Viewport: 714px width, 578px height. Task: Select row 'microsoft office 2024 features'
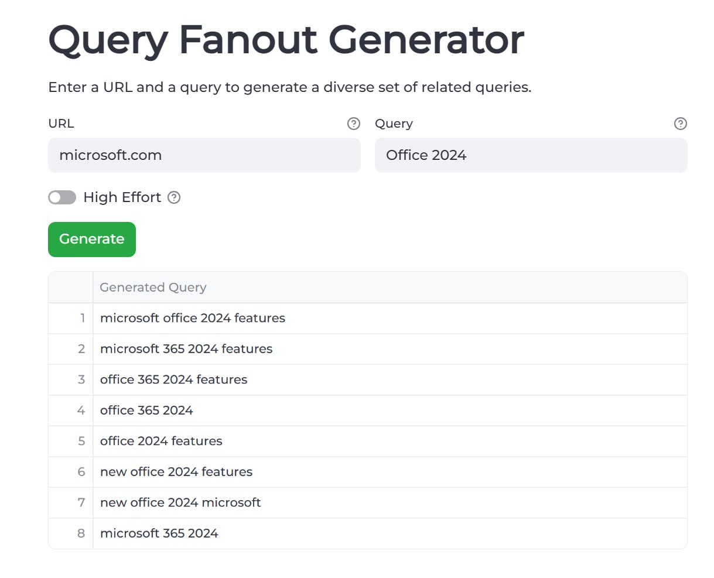click(368, 318)
